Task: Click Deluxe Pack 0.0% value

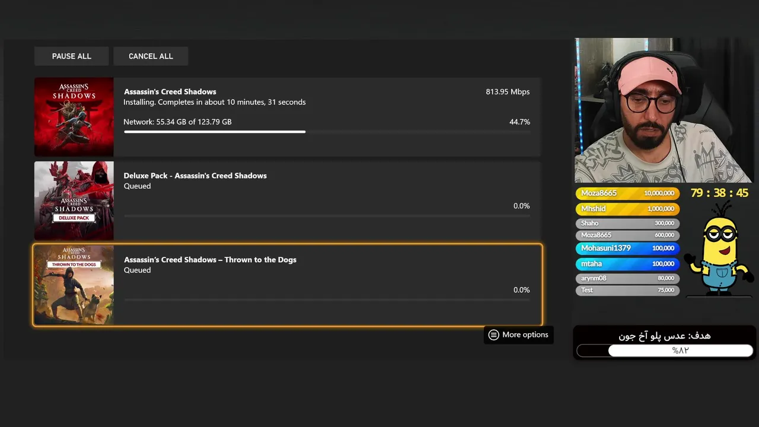Action: (522, 206)
